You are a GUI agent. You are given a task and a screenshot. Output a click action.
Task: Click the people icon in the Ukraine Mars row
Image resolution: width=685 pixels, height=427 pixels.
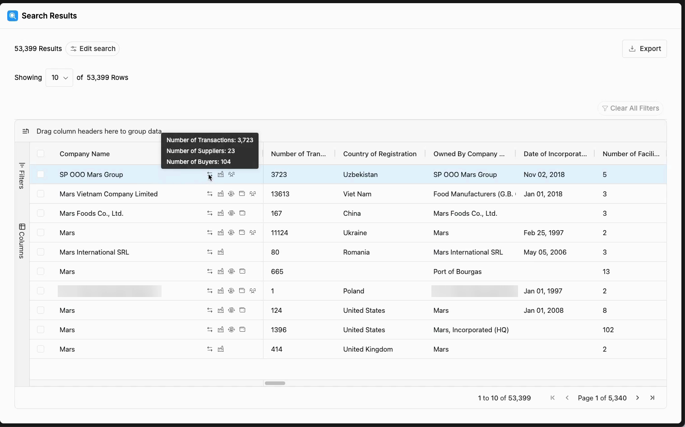point(253,232)
